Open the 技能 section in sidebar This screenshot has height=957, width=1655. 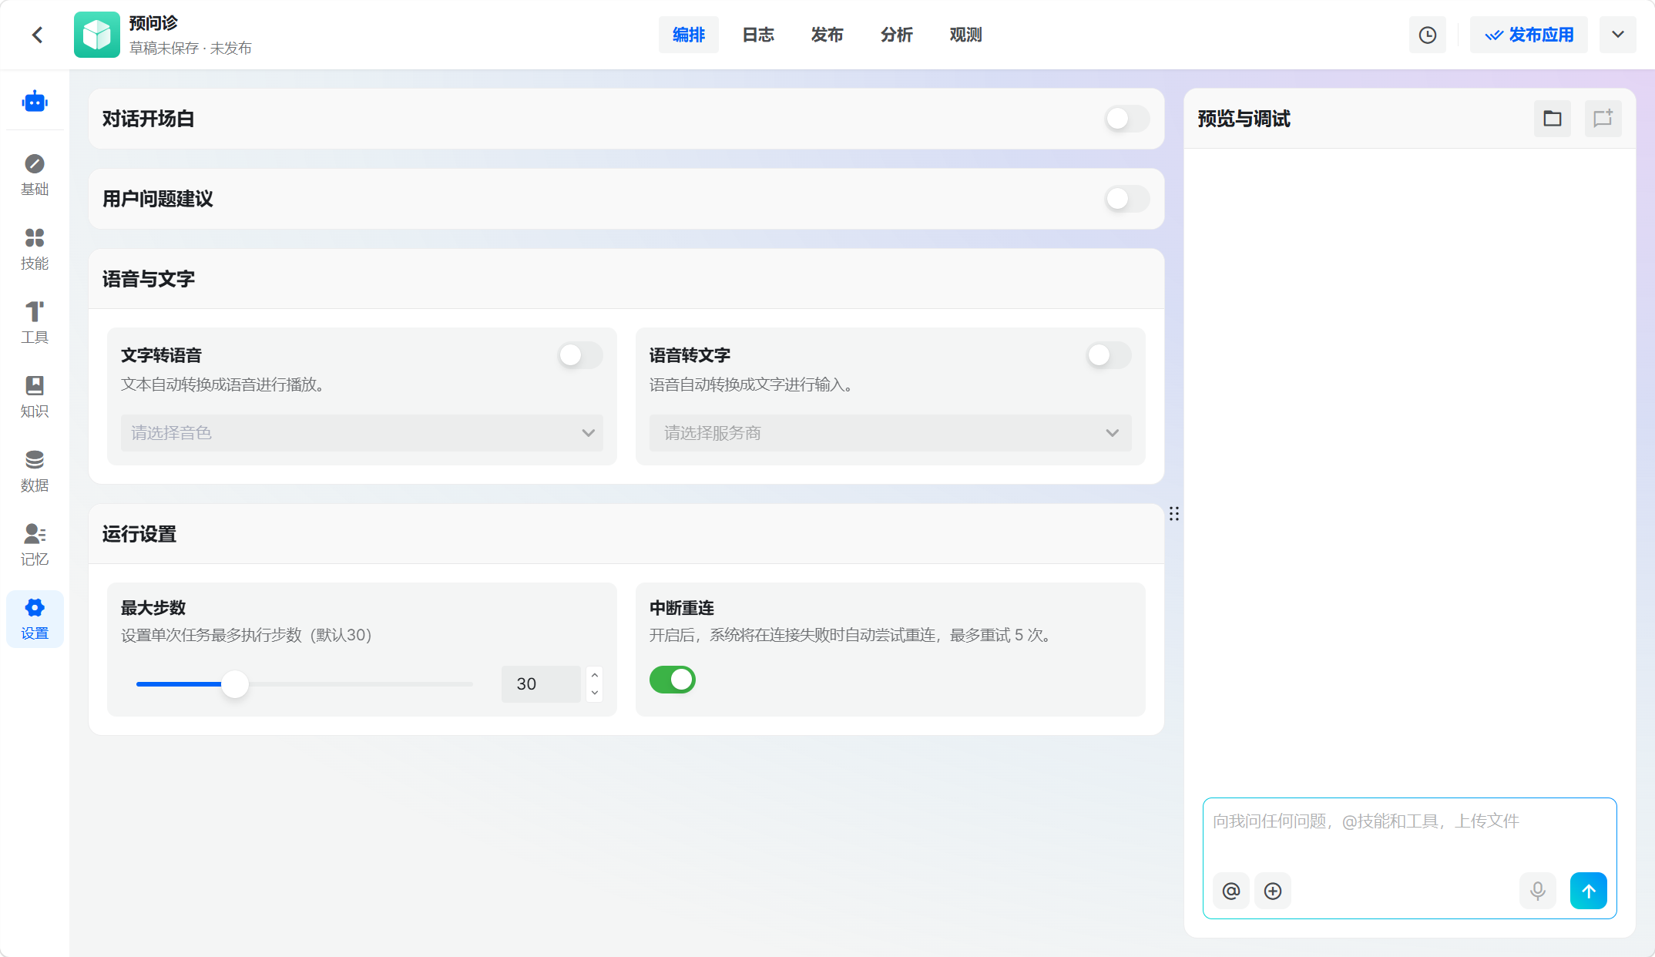click(x=35, y=249)
